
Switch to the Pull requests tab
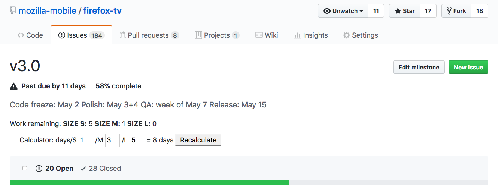[149, 35]
